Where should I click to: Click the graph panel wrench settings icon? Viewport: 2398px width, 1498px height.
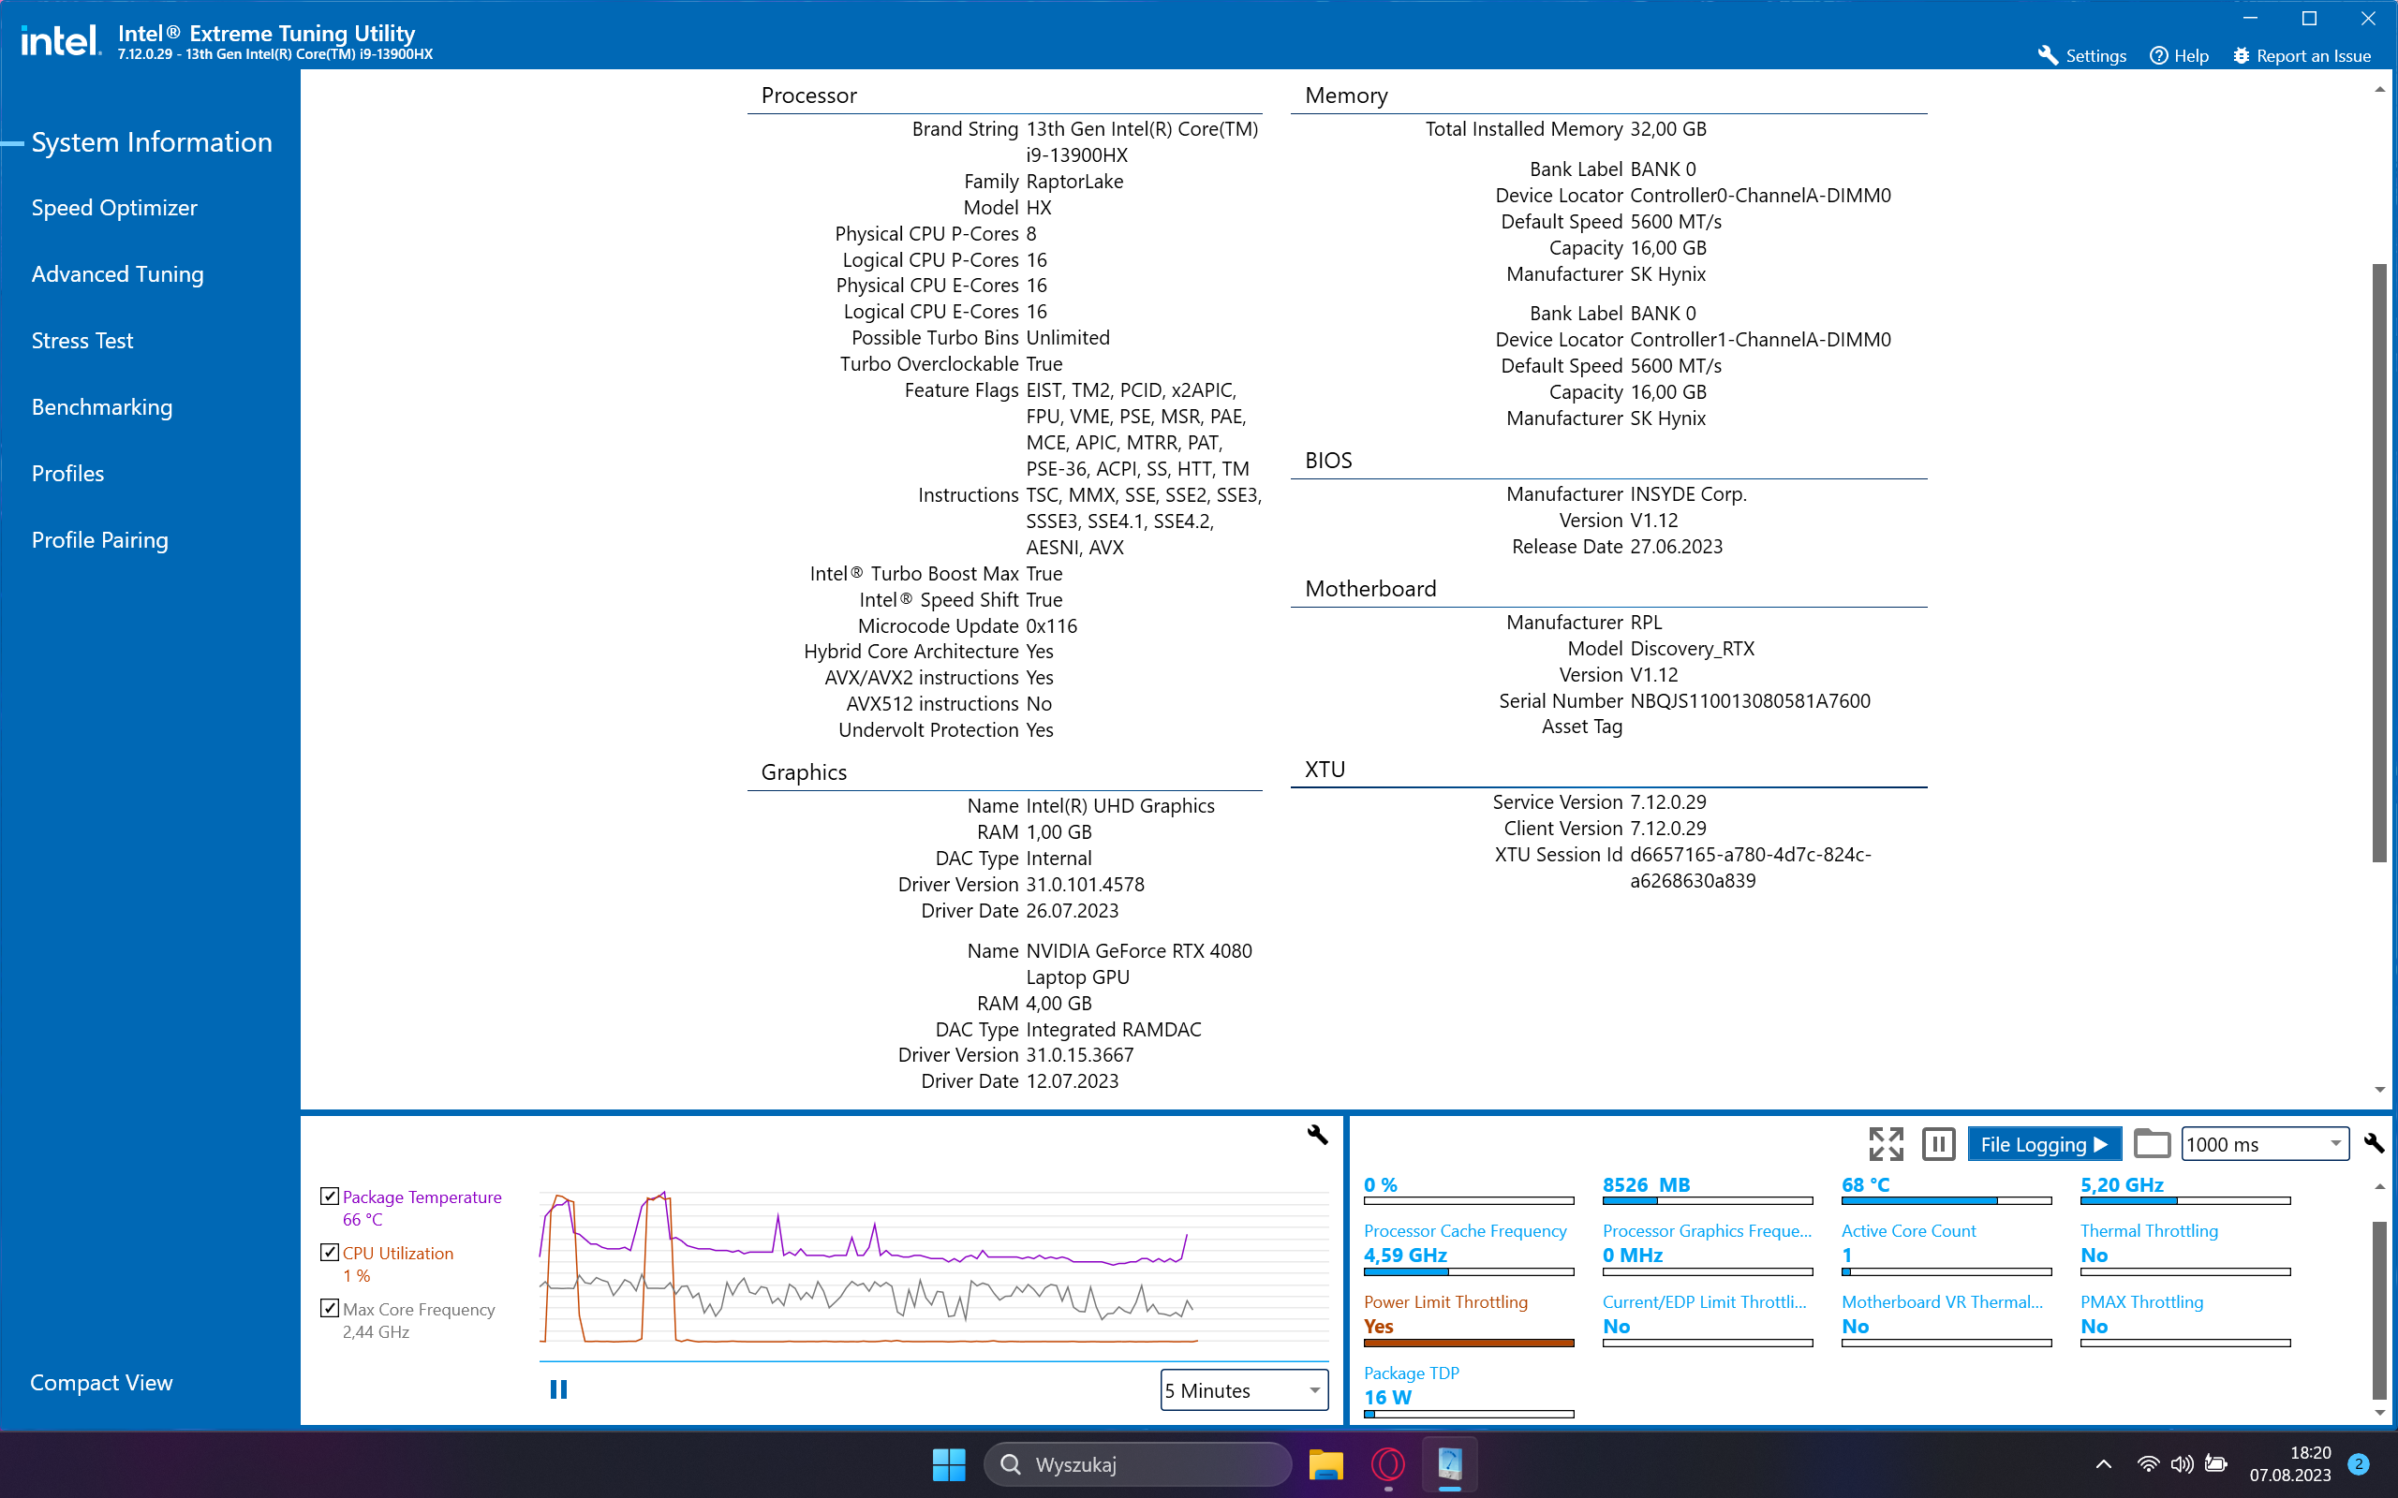(x=1317, y=1136)
